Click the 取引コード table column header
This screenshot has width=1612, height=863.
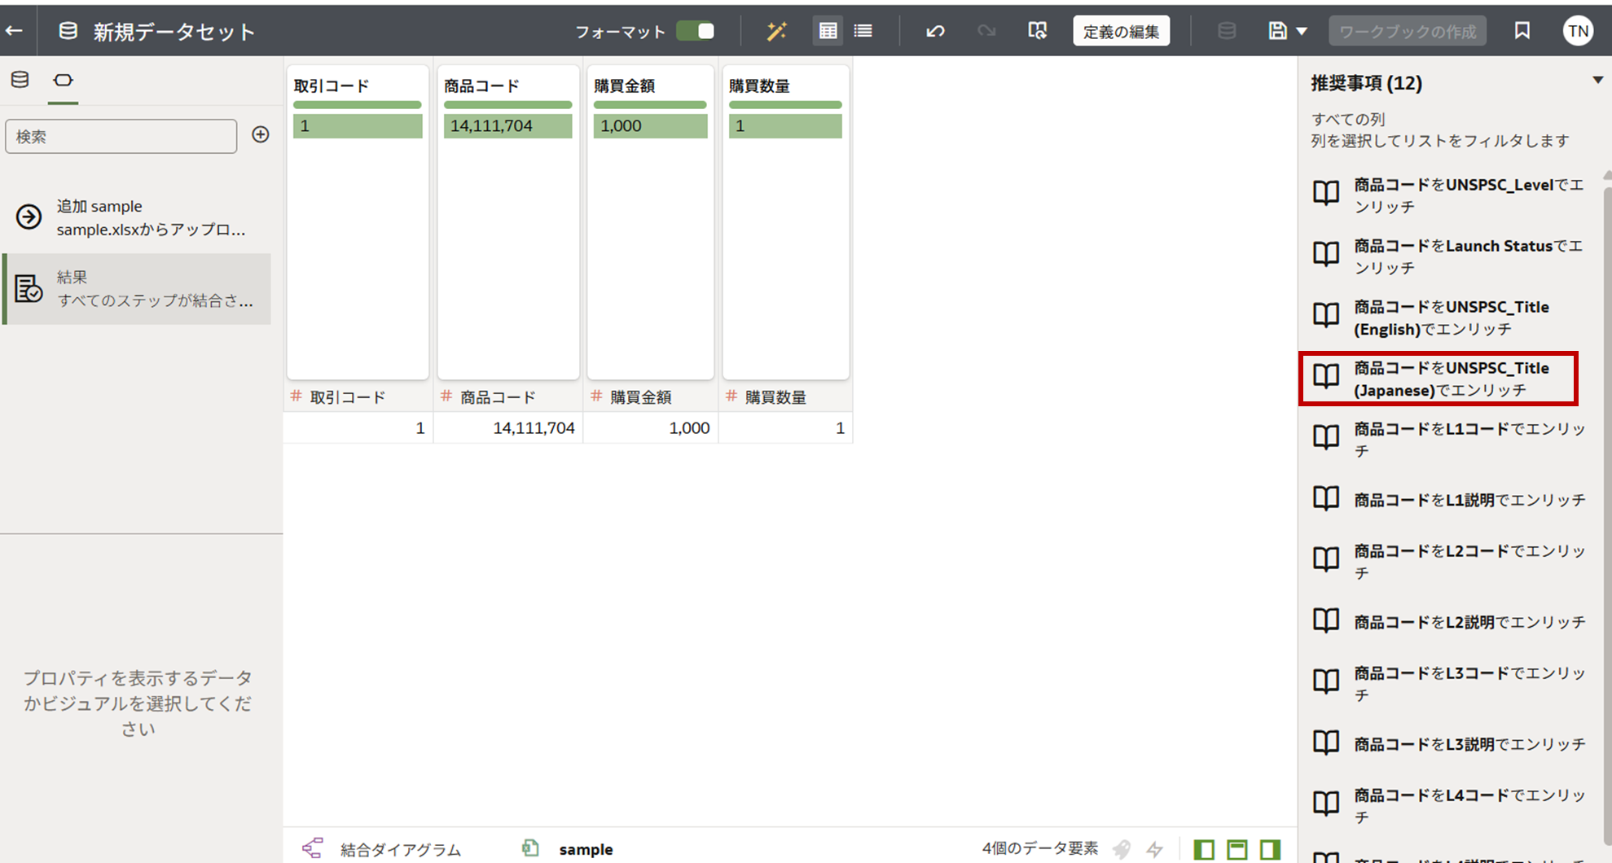point(358,396)
